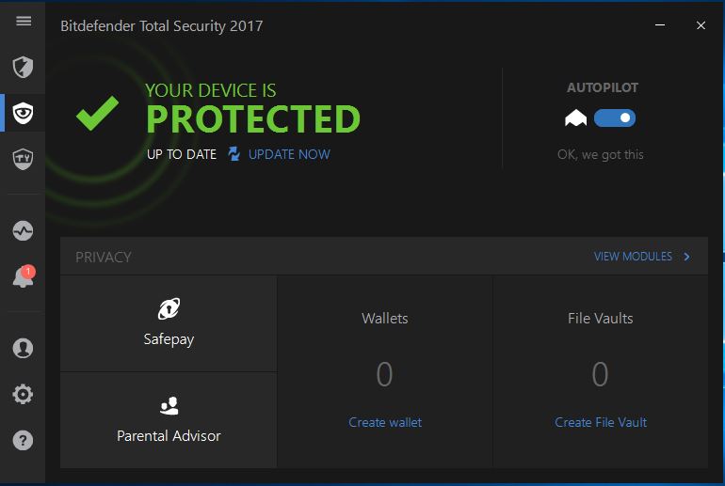Click Create wallet link
Viewport: 725px width, 486px height.
[x=385, y=422]
